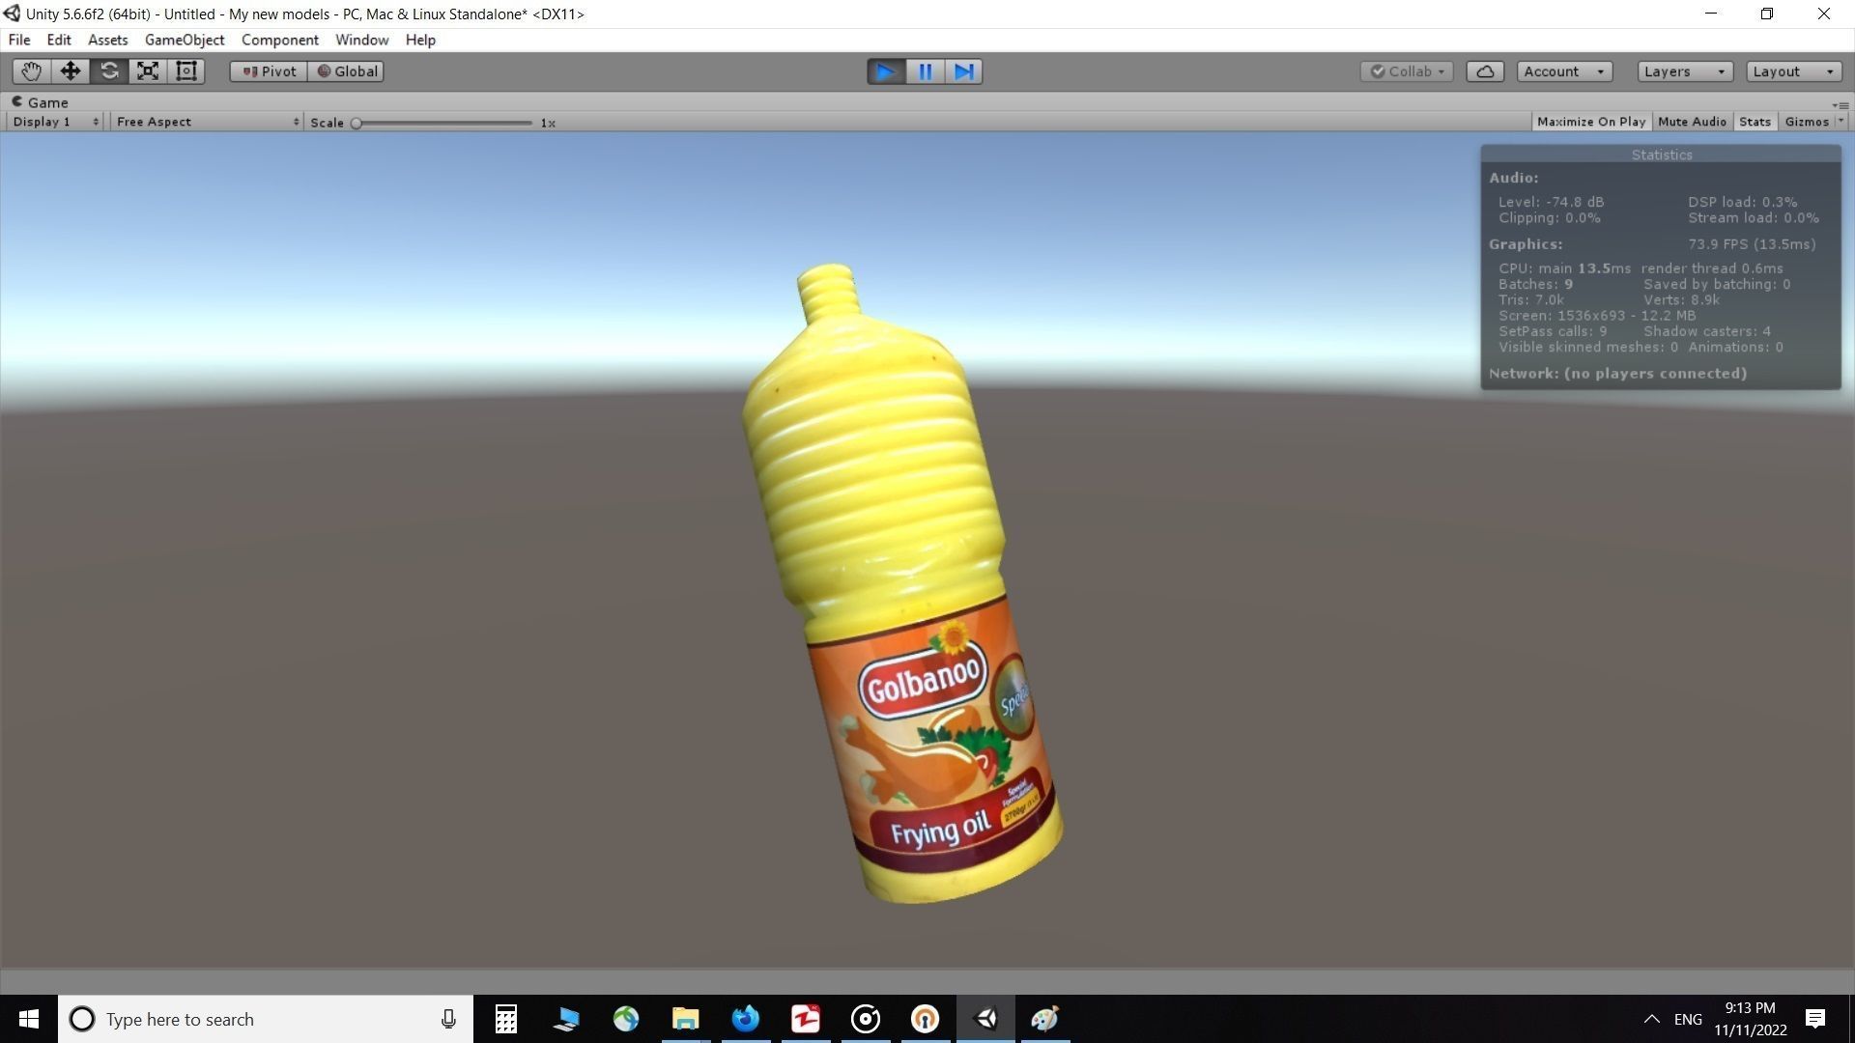Open the Layers dropdown
This screenshot has width=1855, height=1043.
coord(1683,70)
